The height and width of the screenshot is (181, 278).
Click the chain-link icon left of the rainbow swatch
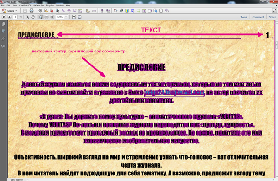click(121, 11)
